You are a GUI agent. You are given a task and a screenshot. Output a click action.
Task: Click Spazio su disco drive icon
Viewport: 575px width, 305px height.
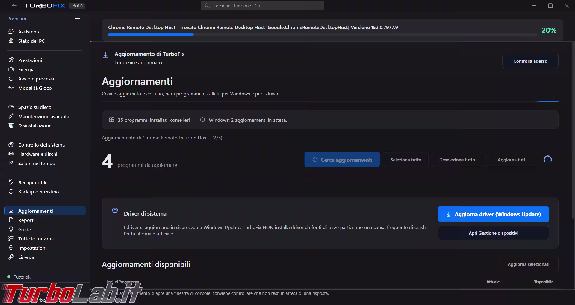[x=11, y=107]
